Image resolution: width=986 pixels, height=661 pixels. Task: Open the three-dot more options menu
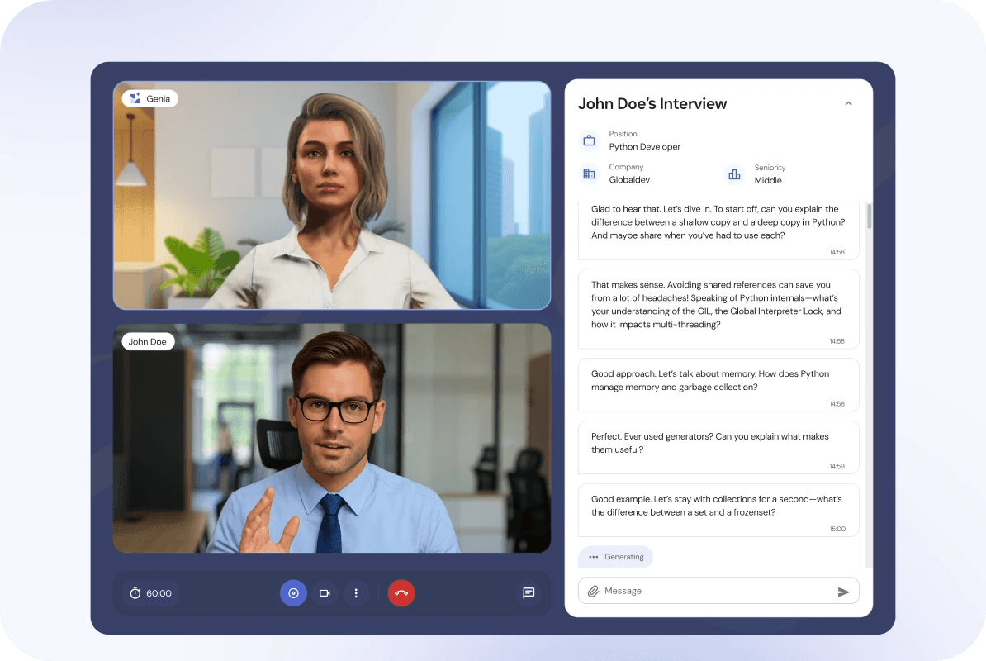click(x=356, y=593)
